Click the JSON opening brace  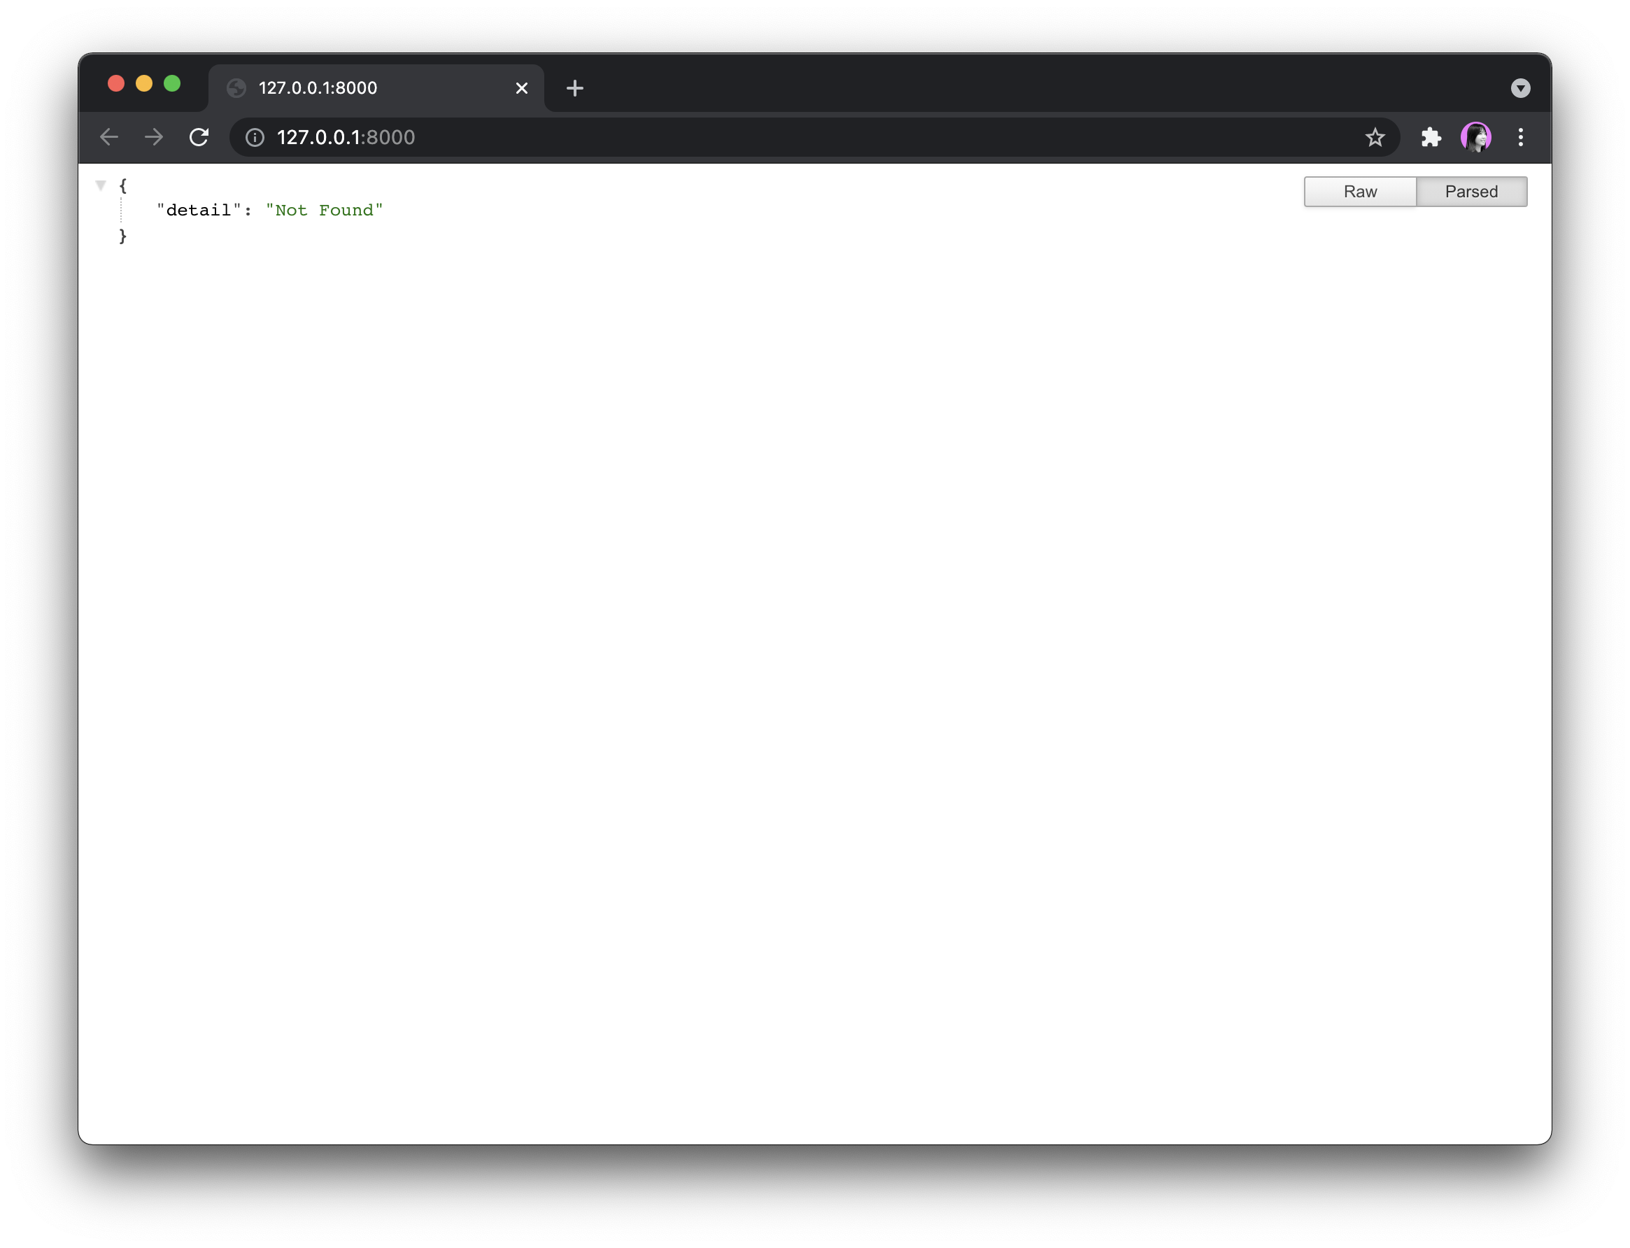click(x=123, y=185)
